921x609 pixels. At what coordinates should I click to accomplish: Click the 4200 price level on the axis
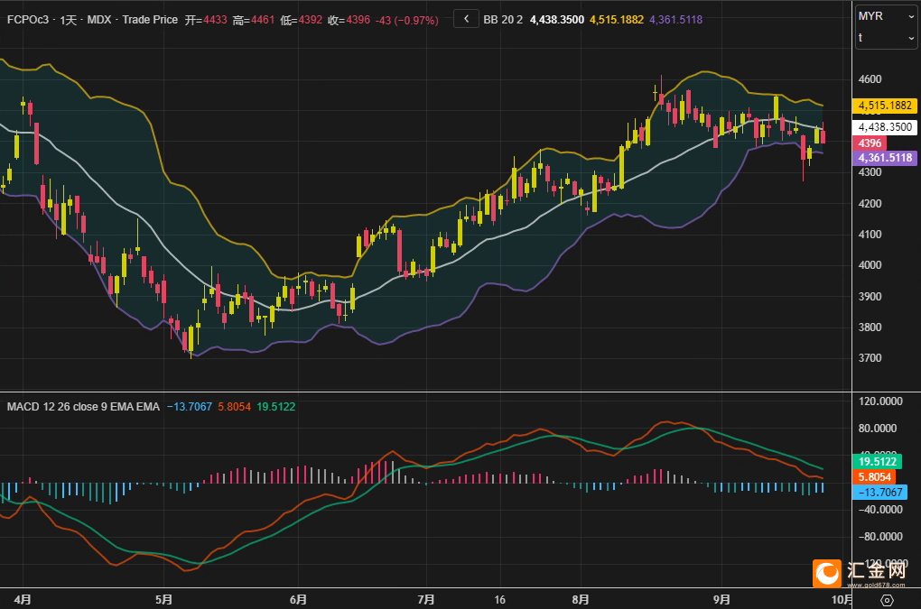(x=870, y=204)
